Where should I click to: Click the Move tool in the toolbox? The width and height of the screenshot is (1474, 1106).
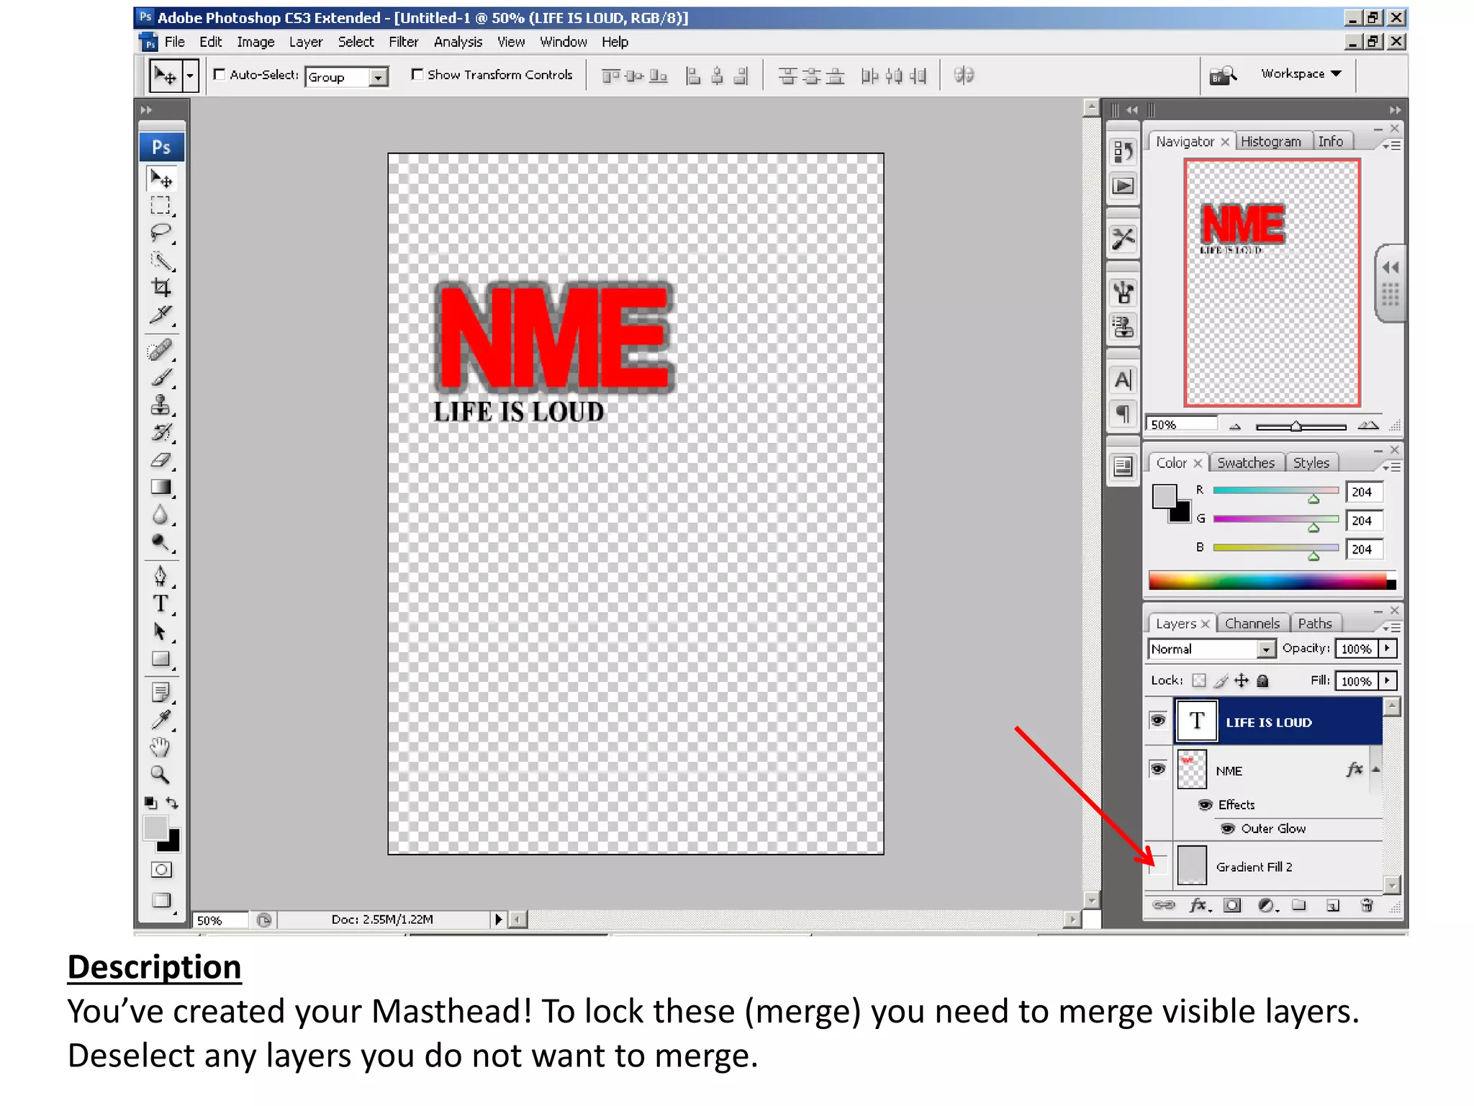pyautogui.click(x=160, y=178)
